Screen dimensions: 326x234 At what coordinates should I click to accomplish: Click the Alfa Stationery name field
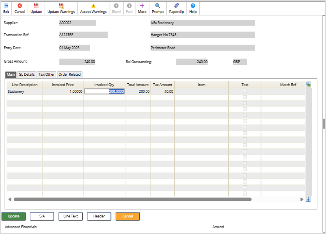pos(202,23)
